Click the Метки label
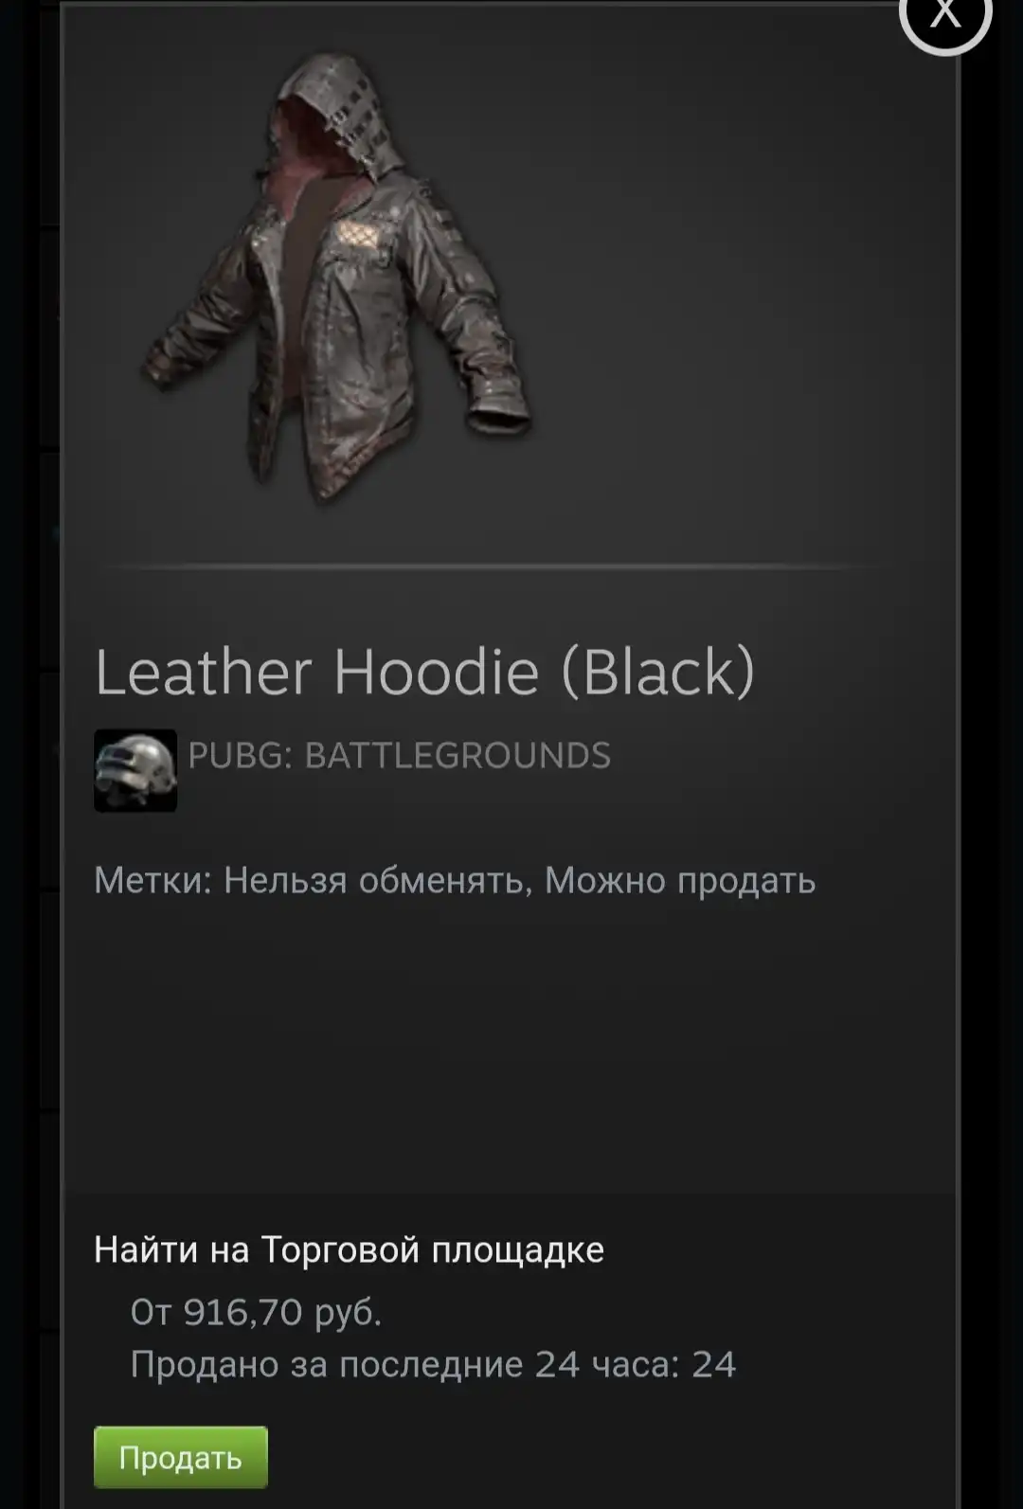Image resolution: width=1023 pixels, height=1509 pixels. coord(153,881)
